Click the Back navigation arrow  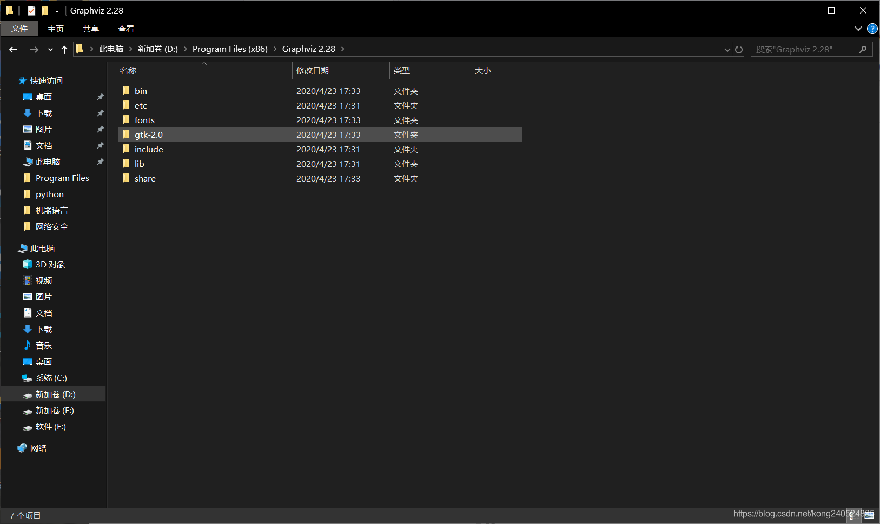(x=14, y=50)
